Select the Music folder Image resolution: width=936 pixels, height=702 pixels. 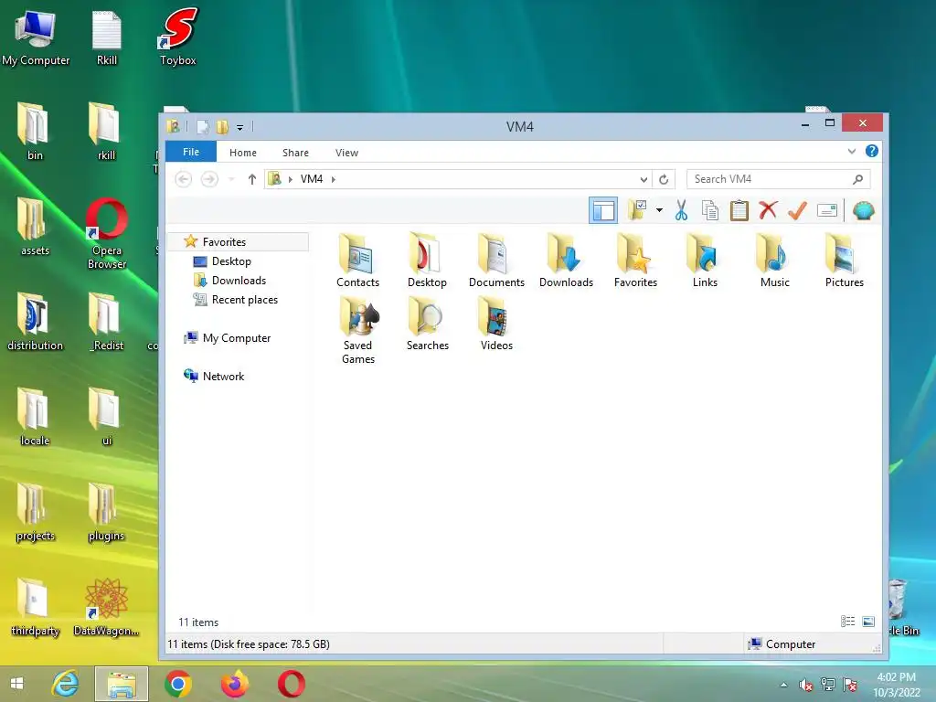774,261
